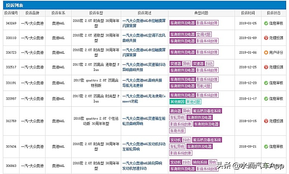Image resolution: width=289 pixels, height=174 pixels.
Task: Open 中控触摸屏闪屏黑屏 link in row 336723
Action: [144, 53]
